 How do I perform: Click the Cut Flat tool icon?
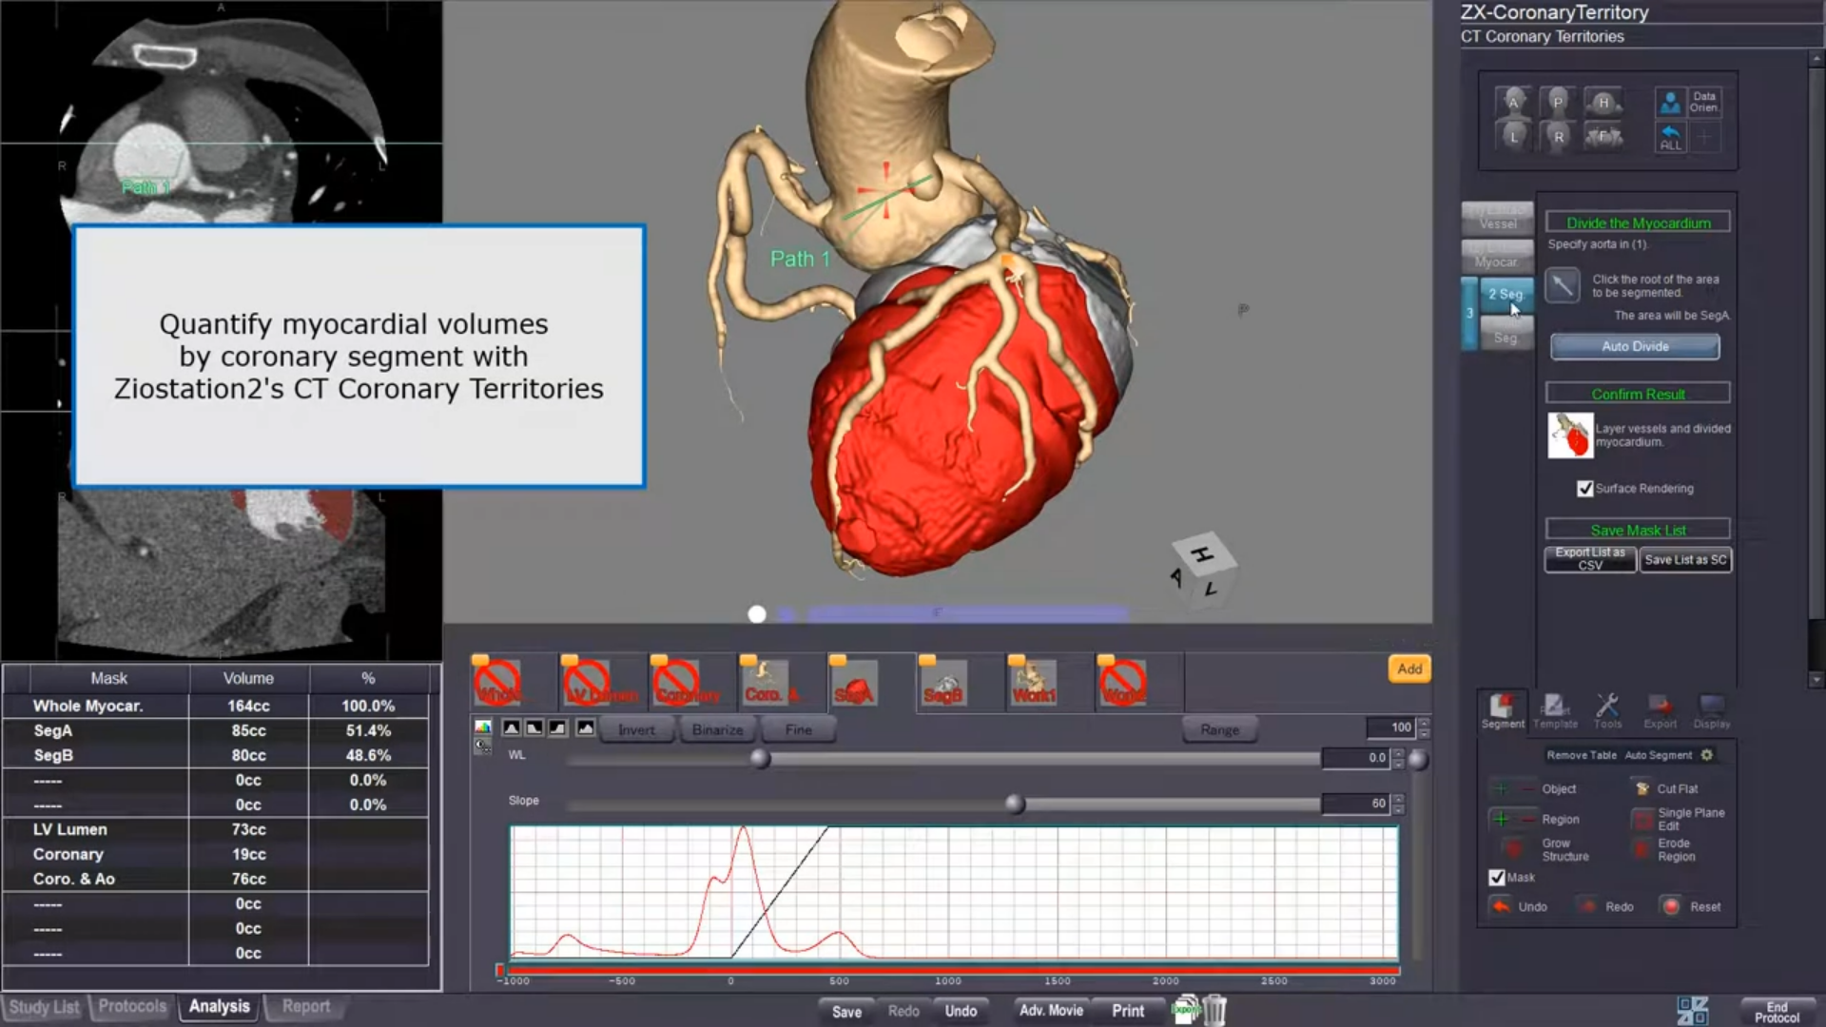1642,788
